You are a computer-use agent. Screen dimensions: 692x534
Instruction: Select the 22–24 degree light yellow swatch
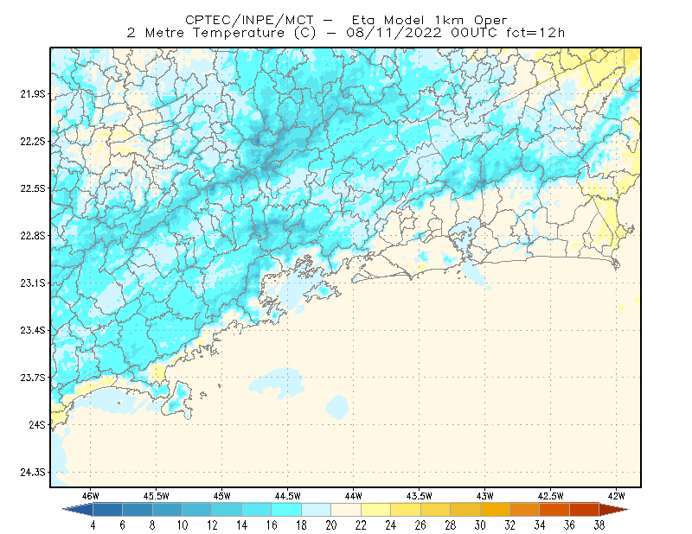(375, 510)
